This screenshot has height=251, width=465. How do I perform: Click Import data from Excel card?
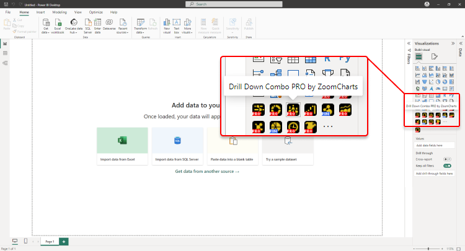pos(122,146)
